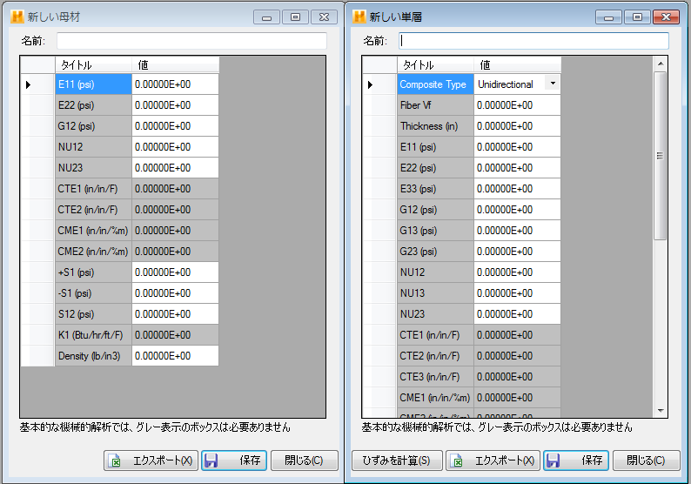Select the E22 (psi) value cell in 新しい単層
The width and height of the screenshot is (691, 484).
pyautogui.click(x=517, y=168)
